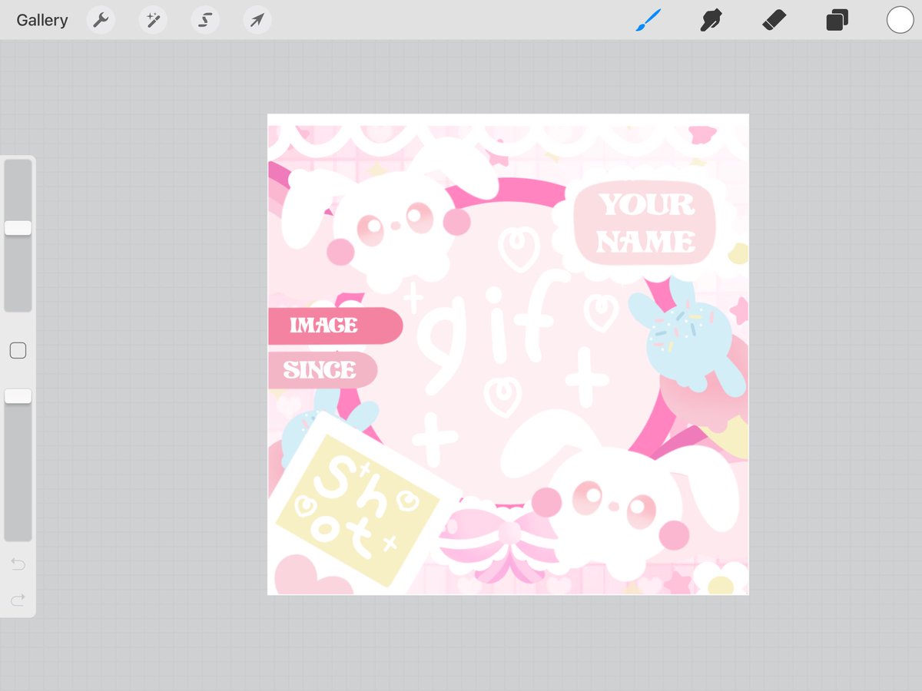Select the Smudge tool

pyautogui.click(x=711, y=20)
